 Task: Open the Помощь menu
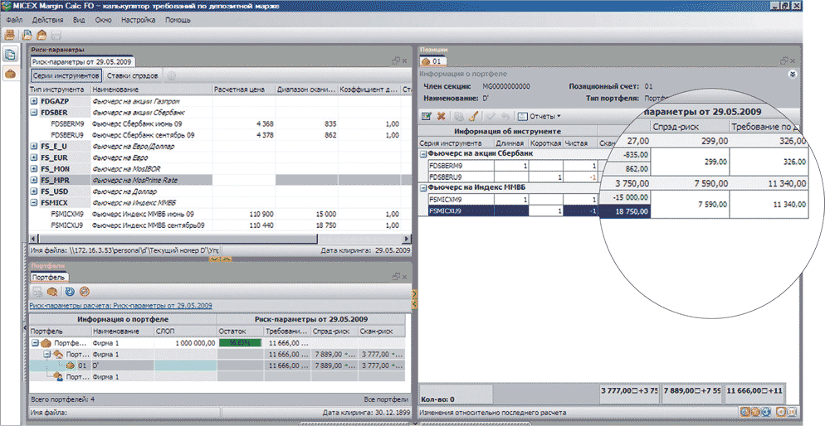point(178,20)
